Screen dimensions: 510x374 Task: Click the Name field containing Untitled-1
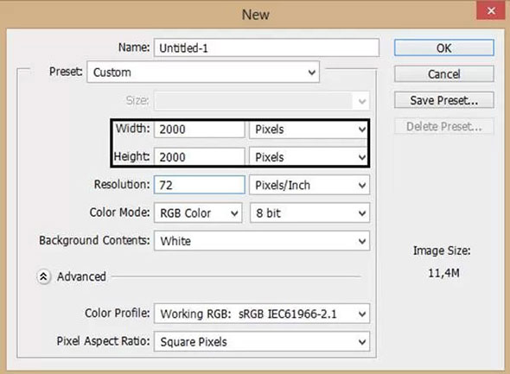point(266,48)
